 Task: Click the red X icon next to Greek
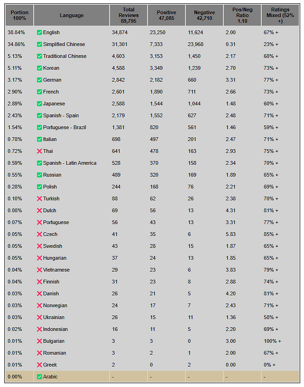(x=39, y=365)
